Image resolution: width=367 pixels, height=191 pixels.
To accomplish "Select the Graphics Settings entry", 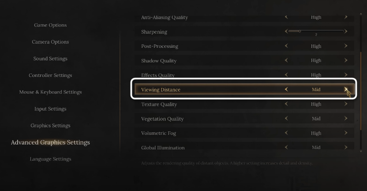I will (x=50, y=126).
